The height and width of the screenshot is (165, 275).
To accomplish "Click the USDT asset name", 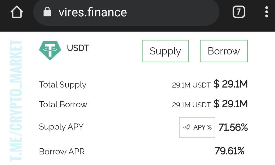I will pos(78,48).
